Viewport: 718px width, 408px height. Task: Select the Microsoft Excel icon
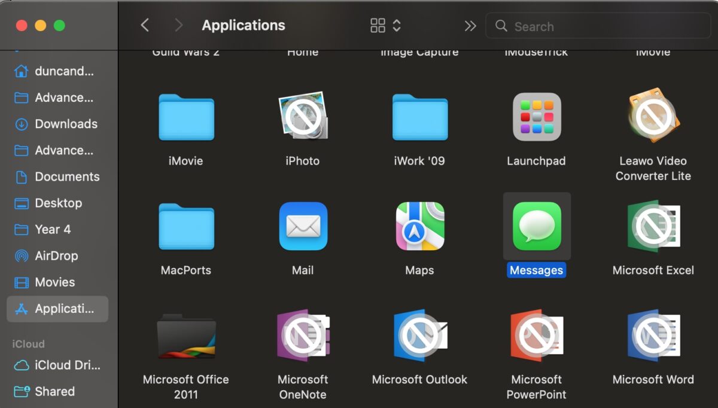(x=653, y=226)
